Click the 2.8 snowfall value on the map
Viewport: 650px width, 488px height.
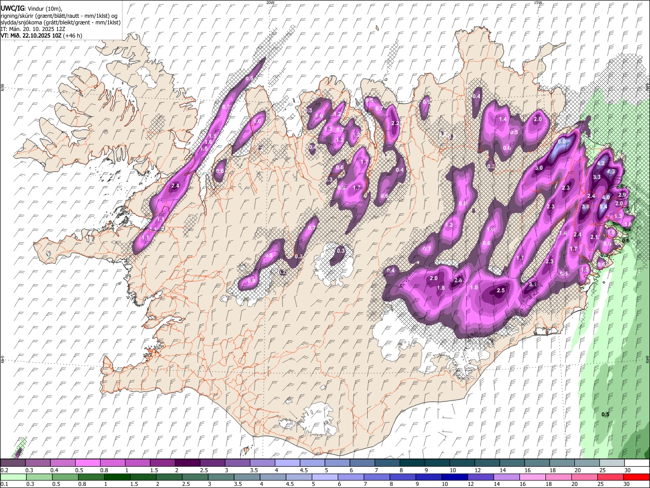(458, 281)
